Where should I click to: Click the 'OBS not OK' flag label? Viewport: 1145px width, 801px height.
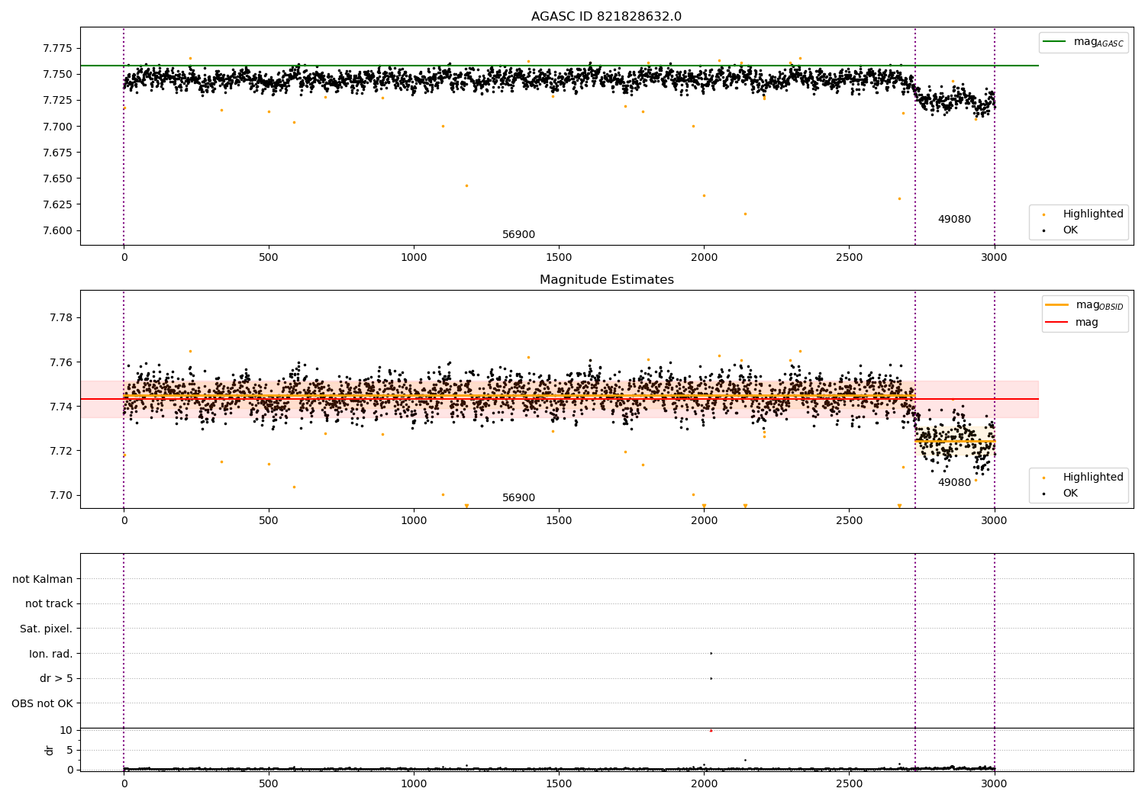click(43, 704)
